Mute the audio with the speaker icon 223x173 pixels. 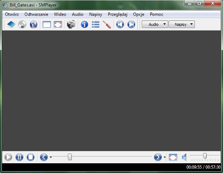click(184, 157)
